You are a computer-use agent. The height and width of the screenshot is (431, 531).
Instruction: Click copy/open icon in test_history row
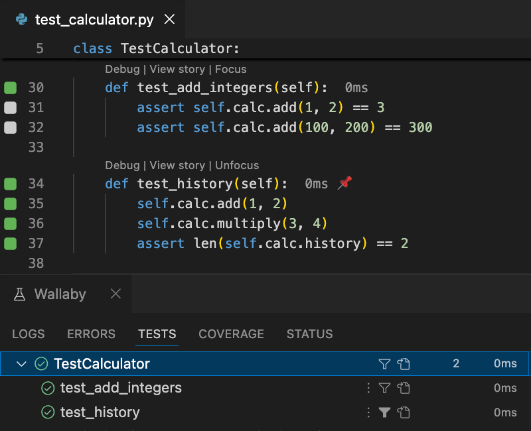[x=404, y=412]
